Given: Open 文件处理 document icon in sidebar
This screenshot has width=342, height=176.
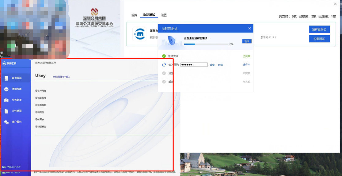Looking at the screenshot, I should [x=6, y=111].
